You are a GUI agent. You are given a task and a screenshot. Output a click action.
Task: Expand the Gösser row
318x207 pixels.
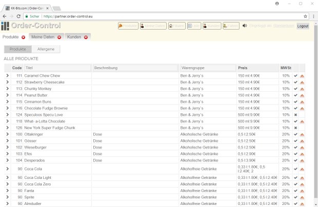tap(8, 140)
